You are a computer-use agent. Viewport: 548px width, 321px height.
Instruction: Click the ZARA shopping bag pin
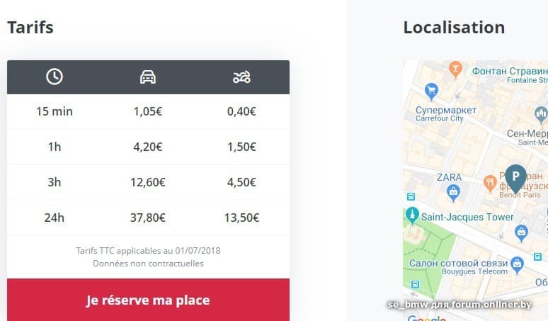pos(454,191)
